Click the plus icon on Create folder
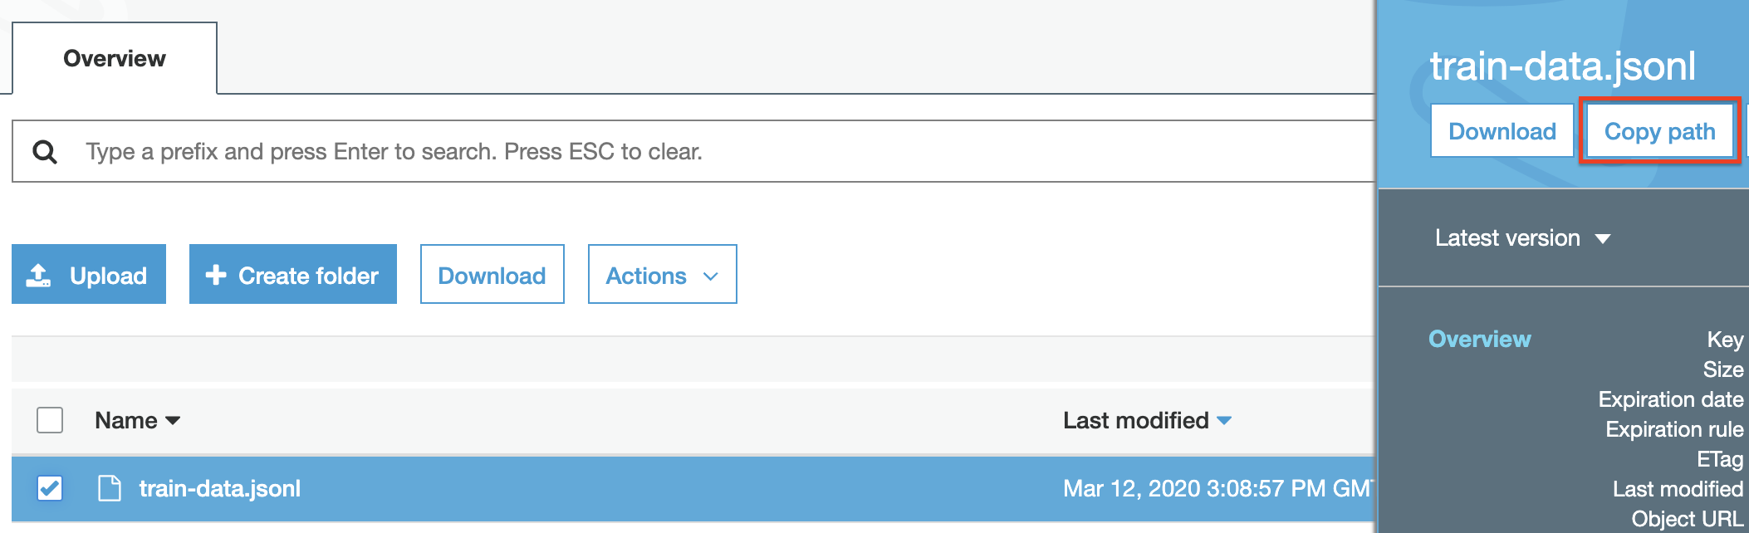 (x=216, y=275)
